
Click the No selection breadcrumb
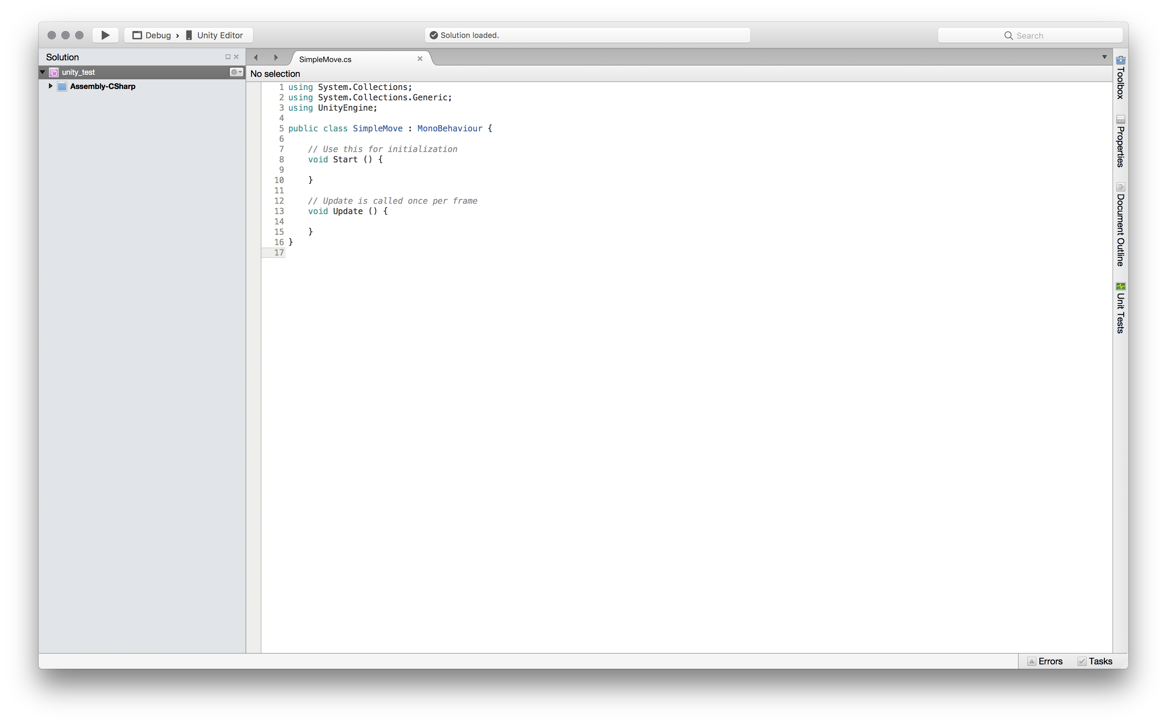[x=275, y=74]
